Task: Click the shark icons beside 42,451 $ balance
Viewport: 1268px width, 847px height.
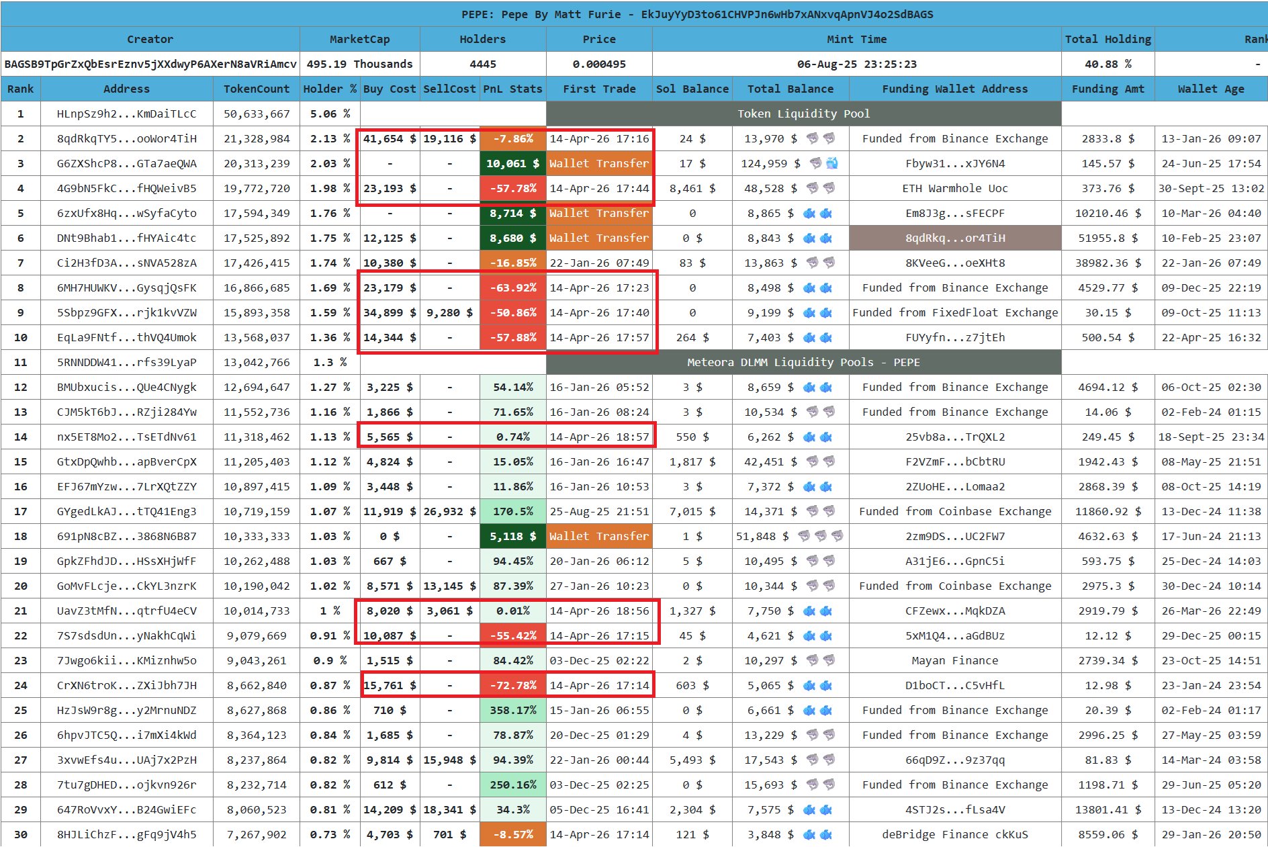Action: click(821, 461)
